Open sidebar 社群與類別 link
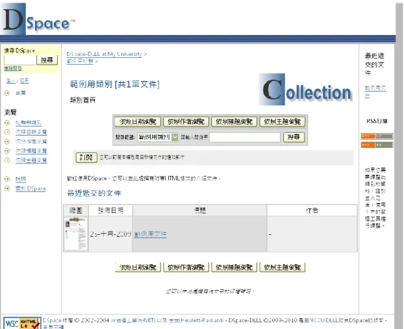Viewport: 404px width, 329px height. click(x=29, y=123)
